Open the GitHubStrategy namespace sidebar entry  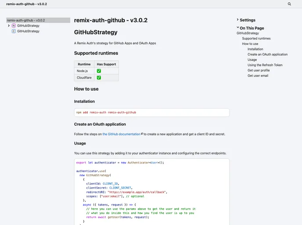28,25
